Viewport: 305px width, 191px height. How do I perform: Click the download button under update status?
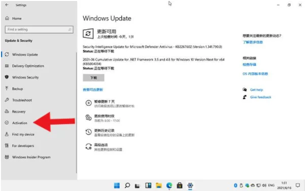[93, 78]
